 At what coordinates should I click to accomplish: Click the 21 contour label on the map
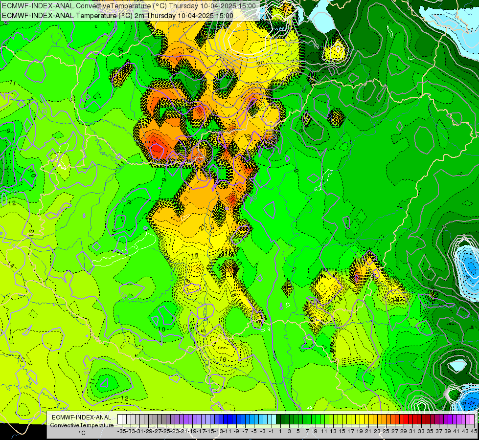pyautogui.click(x=202, y=227)
